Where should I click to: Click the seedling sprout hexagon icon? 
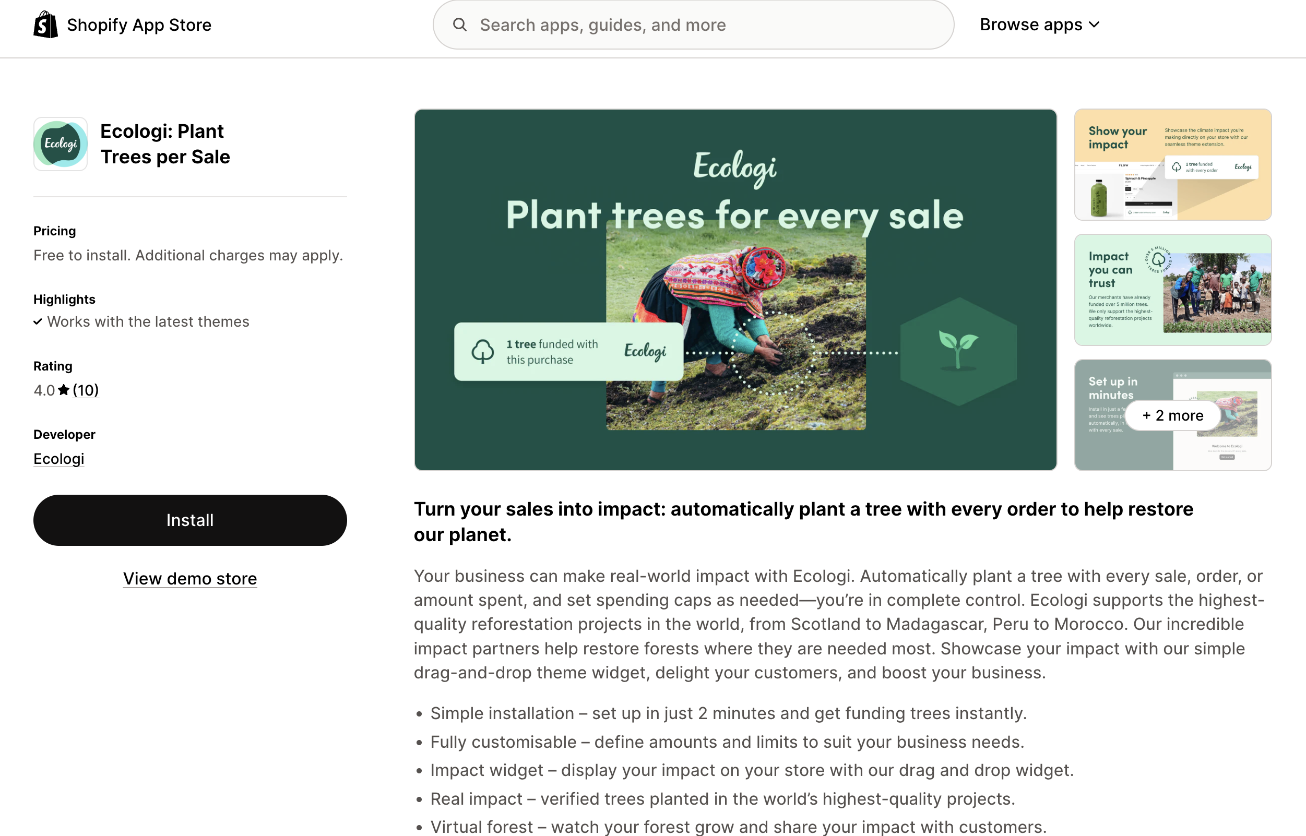[x=958, y=351]
